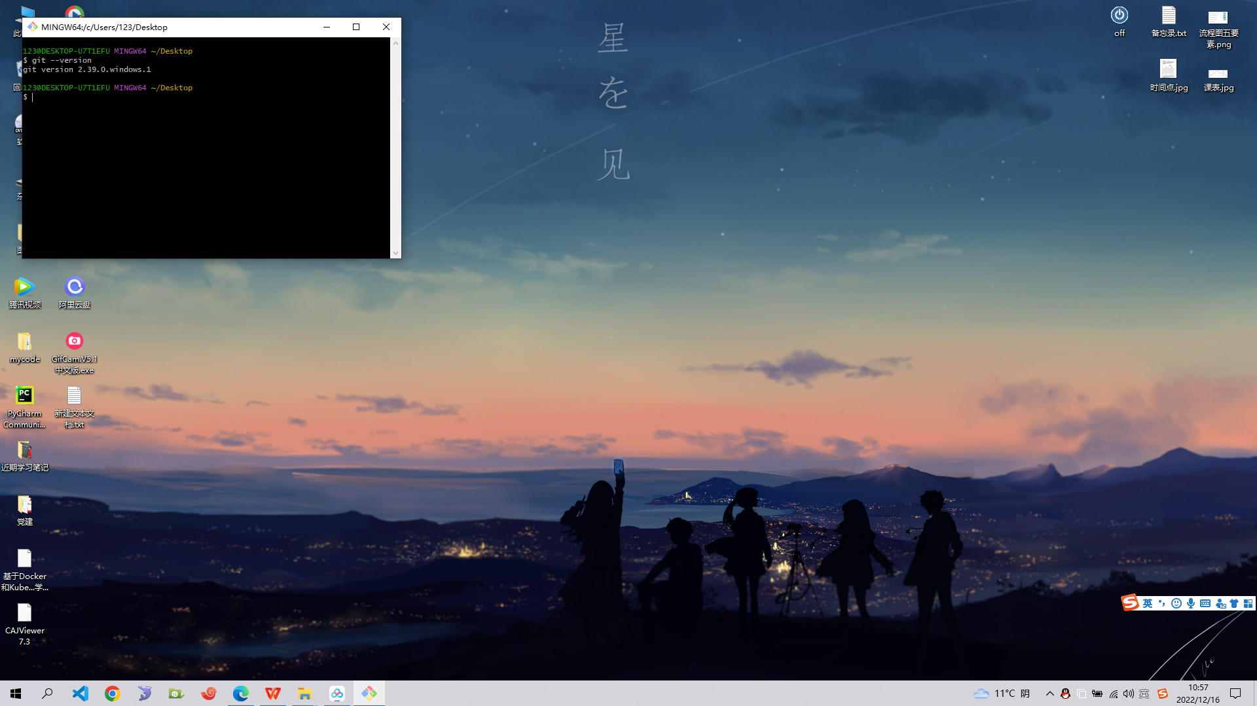Select 近期学习笔记 archive icon

24,456
